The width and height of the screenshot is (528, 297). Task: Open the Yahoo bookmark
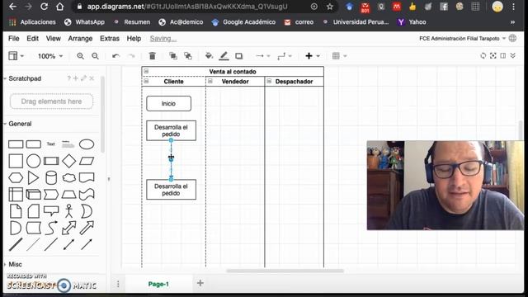click(412, 22)
